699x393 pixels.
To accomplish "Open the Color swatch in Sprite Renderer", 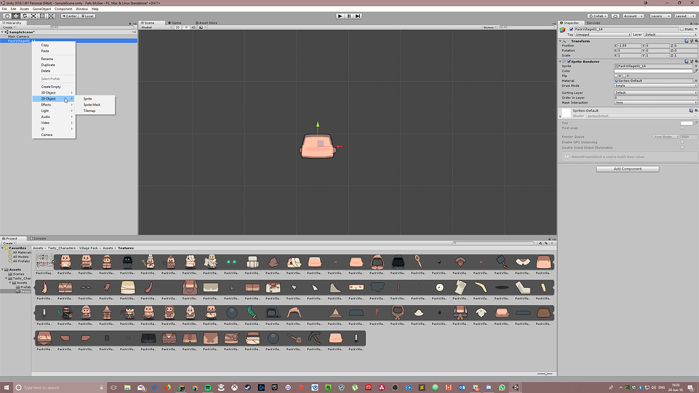I will [x=652, y=71].
